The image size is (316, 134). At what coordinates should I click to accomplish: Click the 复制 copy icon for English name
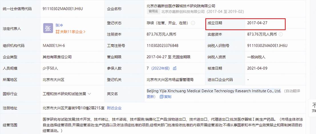(x=162, y=97)
